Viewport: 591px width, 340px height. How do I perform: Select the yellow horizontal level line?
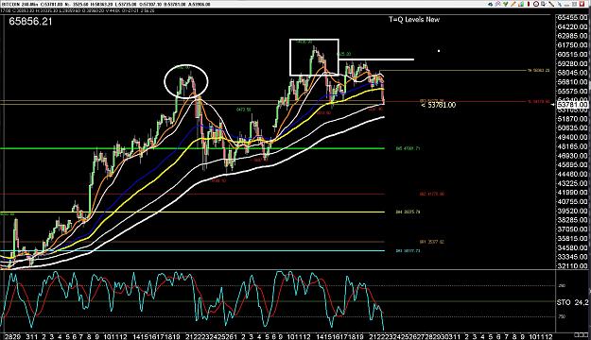click(192, 212)
